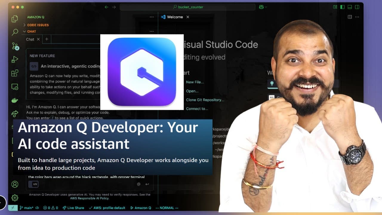
Task: Open the Docker whale view
Action: click(15, 100)
